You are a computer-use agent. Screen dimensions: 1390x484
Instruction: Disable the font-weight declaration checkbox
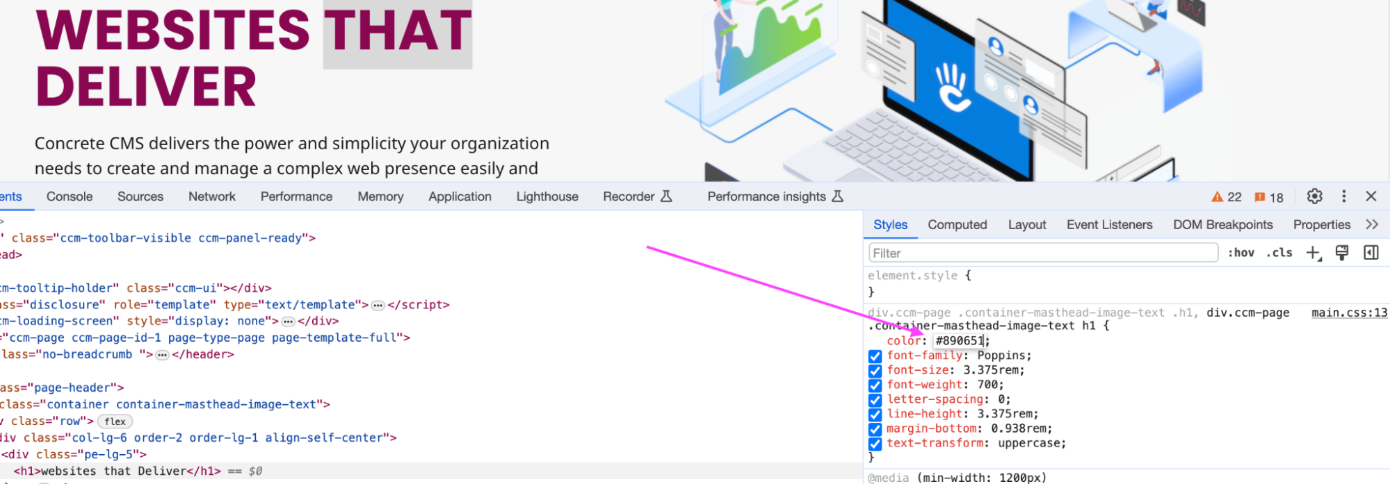(875, 385)
